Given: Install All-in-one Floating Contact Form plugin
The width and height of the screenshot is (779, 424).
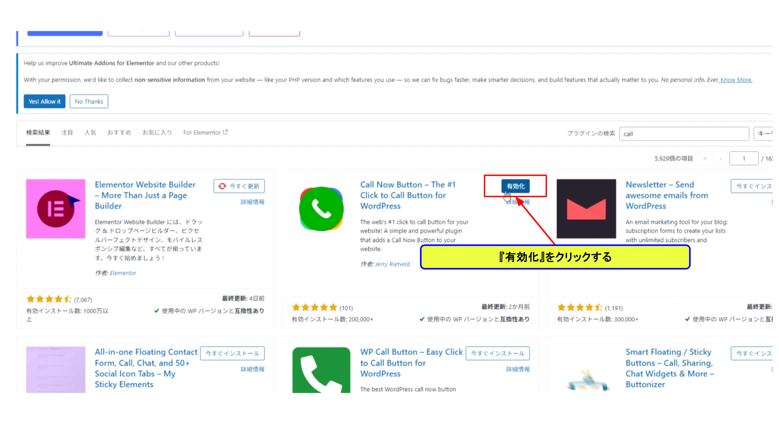Looking at the screenshot, I should [x=232, y=353].
